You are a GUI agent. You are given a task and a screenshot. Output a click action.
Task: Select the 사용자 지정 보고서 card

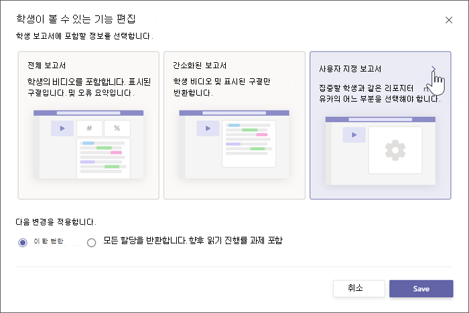(380, 126)
